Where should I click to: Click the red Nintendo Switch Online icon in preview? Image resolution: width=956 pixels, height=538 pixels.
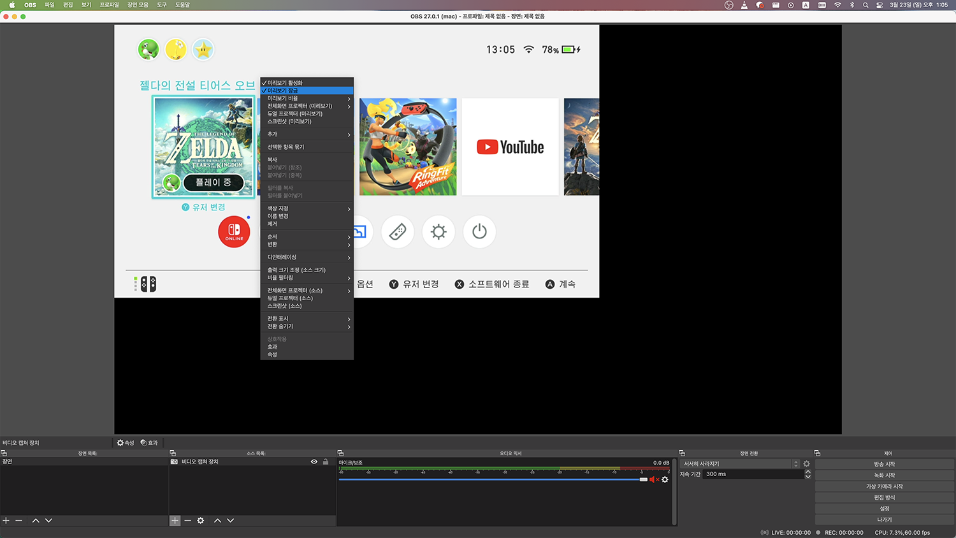click(234, 232)
